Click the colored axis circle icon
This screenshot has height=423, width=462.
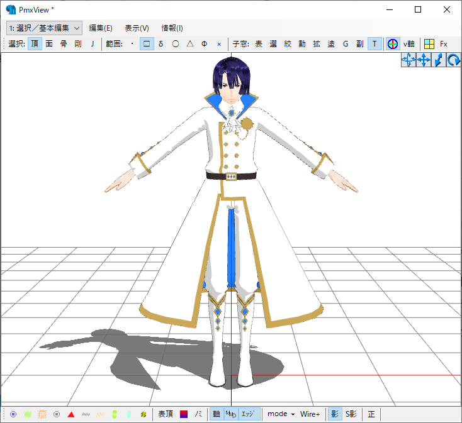(393, 44)
